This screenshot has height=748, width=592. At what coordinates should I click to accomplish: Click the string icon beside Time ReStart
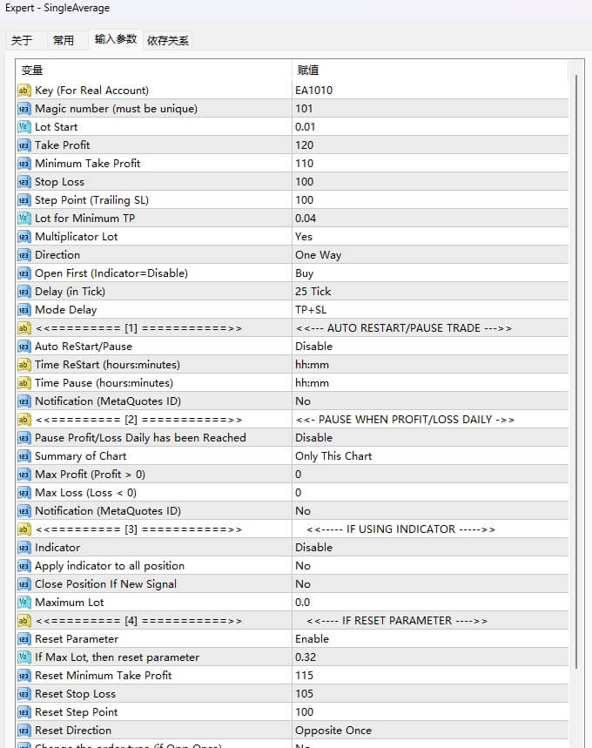[24, 365]
